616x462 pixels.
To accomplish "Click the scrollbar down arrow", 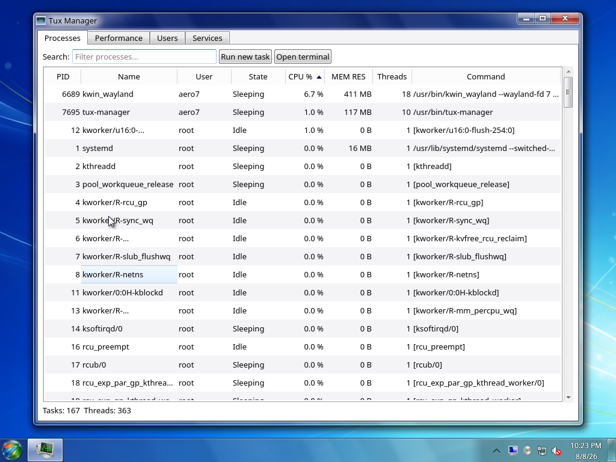I will point(568,398).
